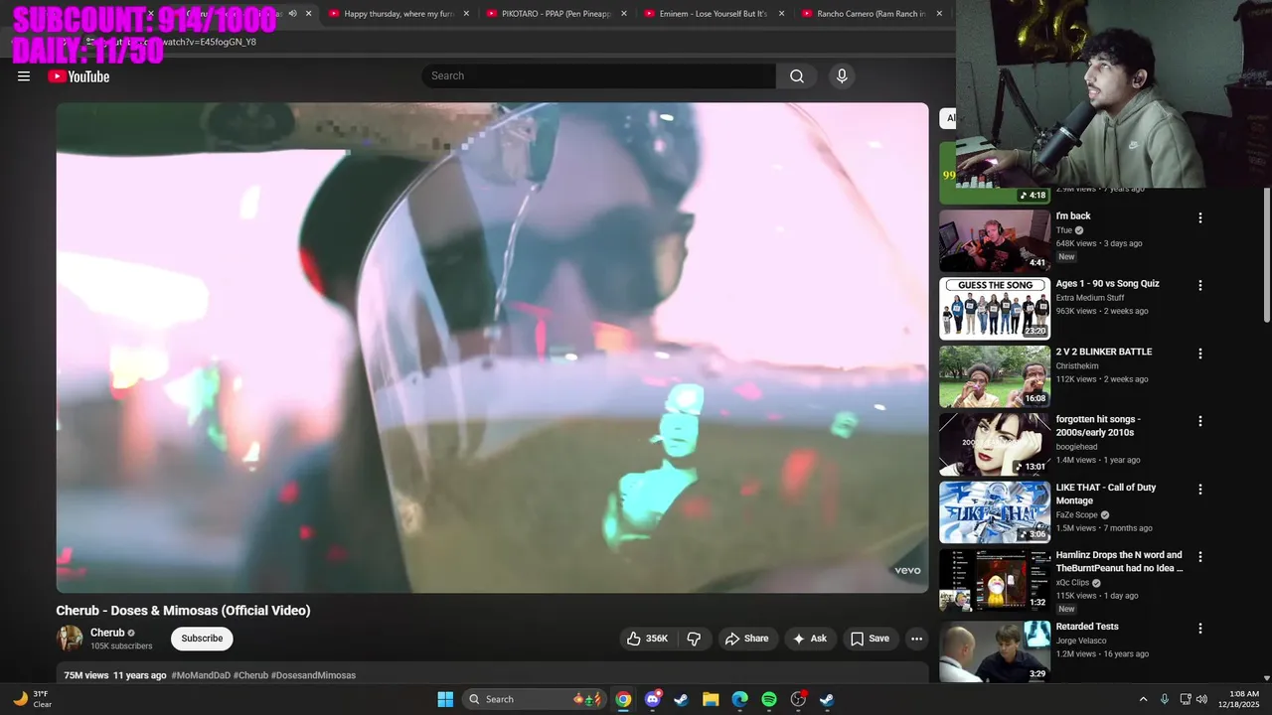1272x715 pixels.
Task: Open options menu for LIKE THAT montage
Action: pyautogui.click(x=1199, y=490)
